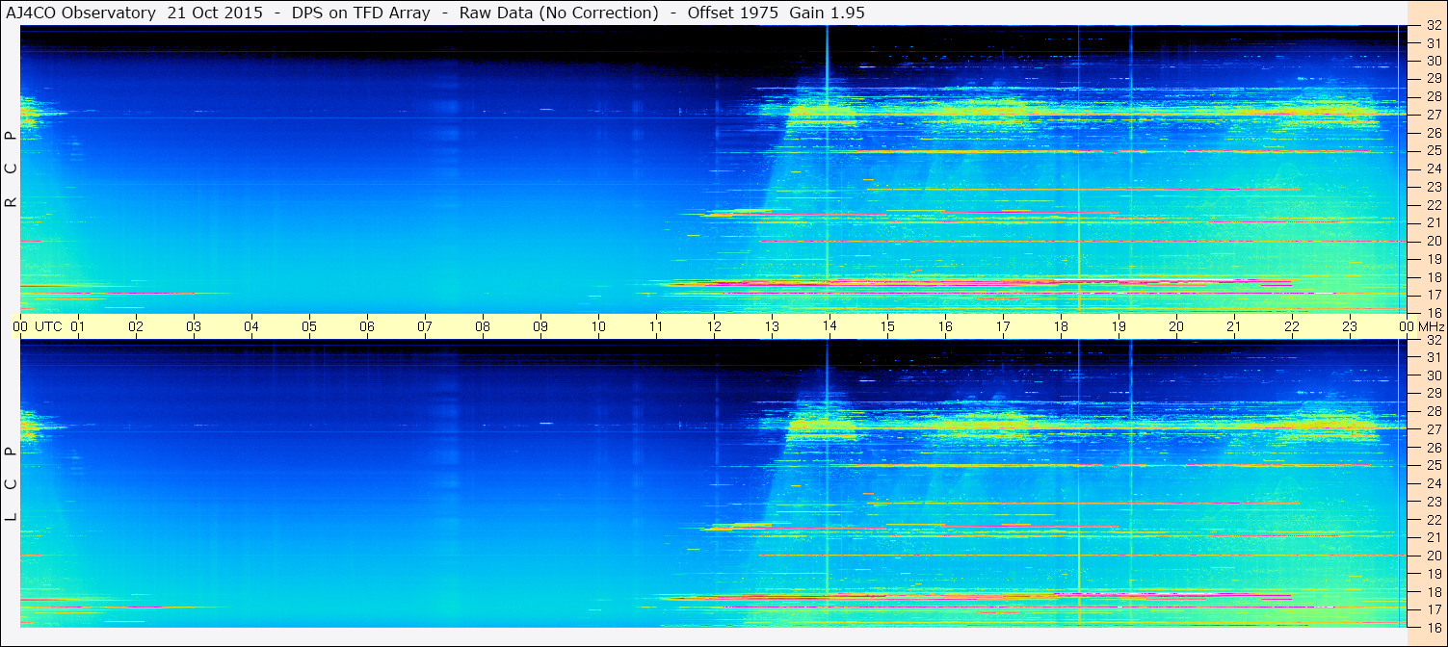Click the 19 frequency label of LCP panel

[1434, 573]
